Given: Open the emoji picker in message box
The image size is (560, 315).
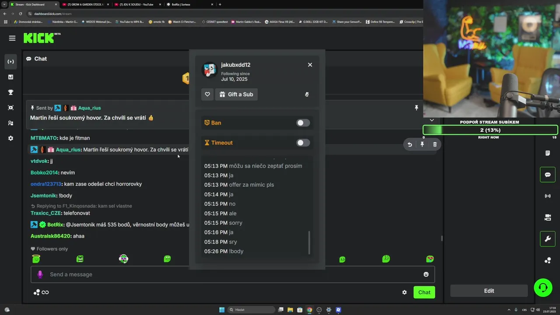Looking at the screenshot, I should (x=426, y=274).
